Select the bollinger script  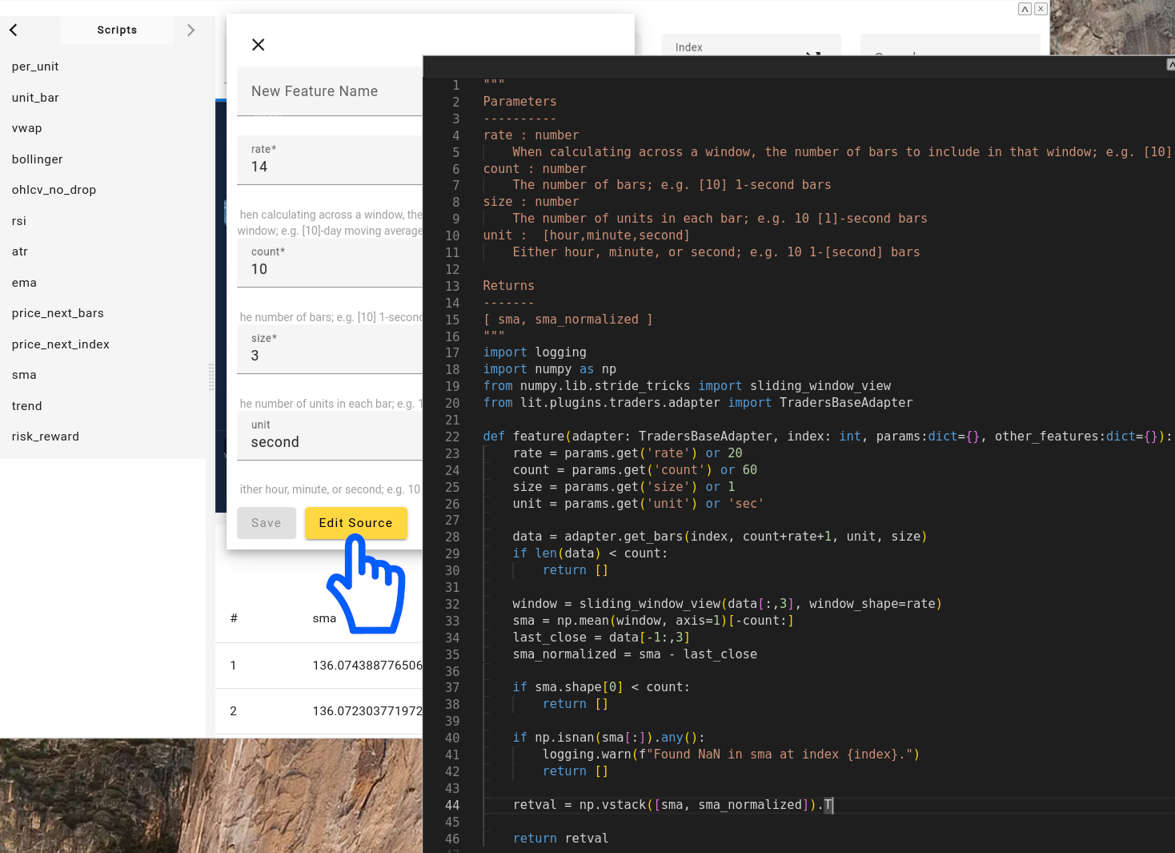37,159
